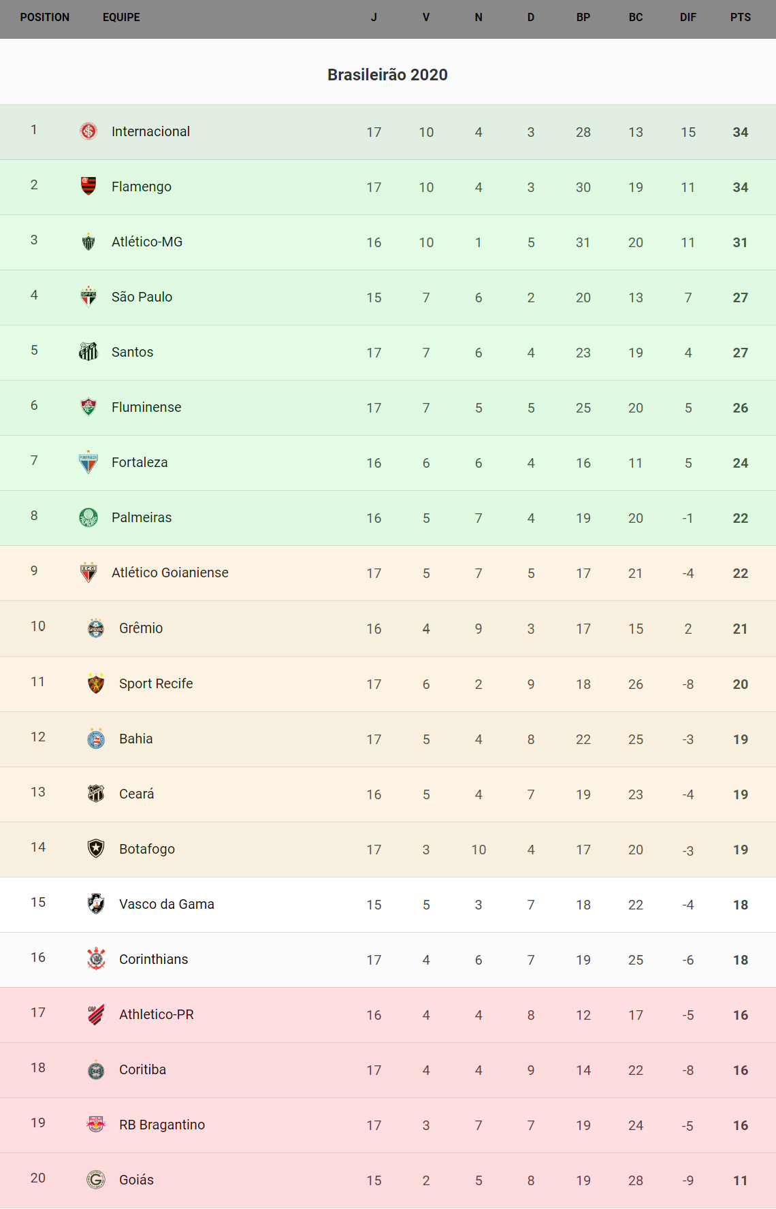Click the PTS column header

click(x=740, y=18)
